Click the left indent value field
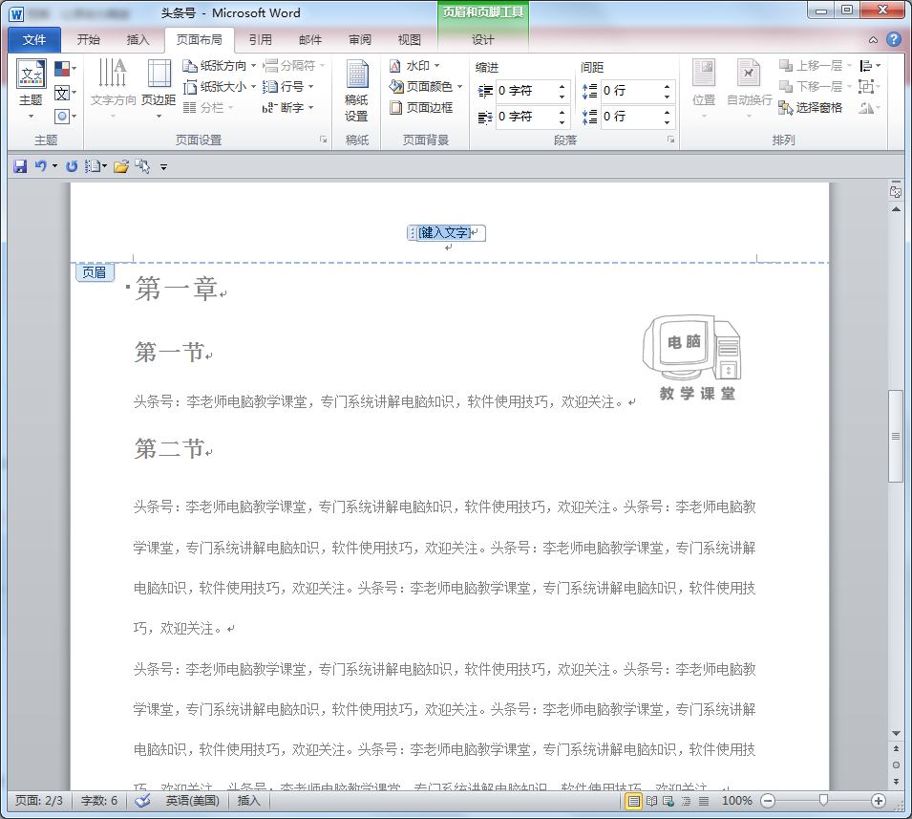The width and height of the screenshot is (912, 819). tap(526, 91)
